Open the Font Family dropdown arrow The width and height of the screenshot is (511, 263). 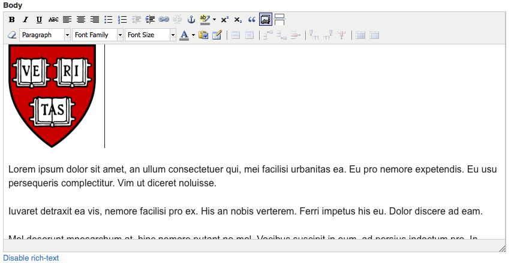tap(121, 35)
